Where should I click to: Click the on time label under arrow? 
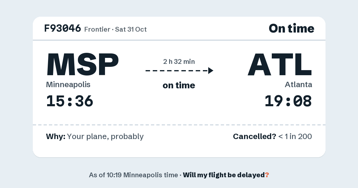click(179, 85)
